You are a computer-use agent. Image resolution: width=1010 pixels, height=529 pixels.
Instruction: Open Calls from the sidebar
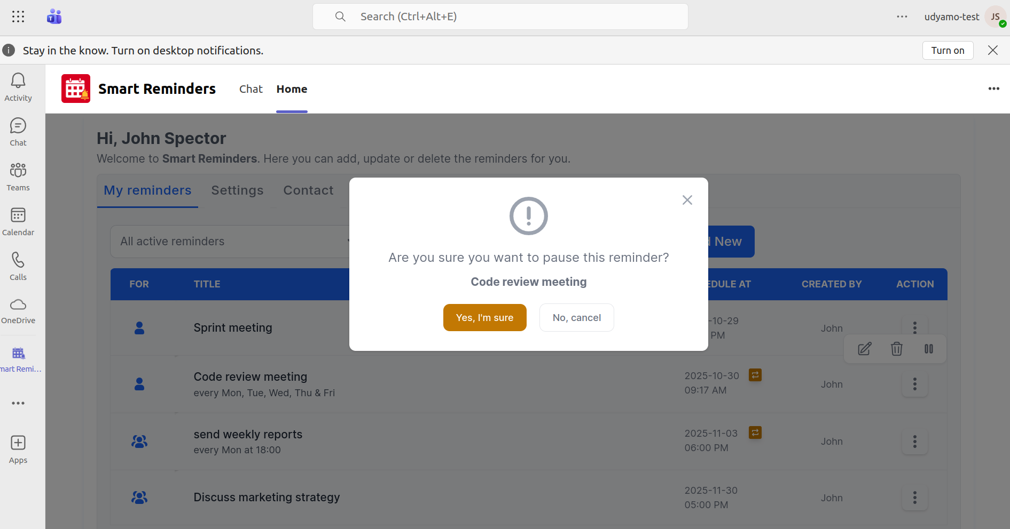pyautogui.click(x=18, y=266)
